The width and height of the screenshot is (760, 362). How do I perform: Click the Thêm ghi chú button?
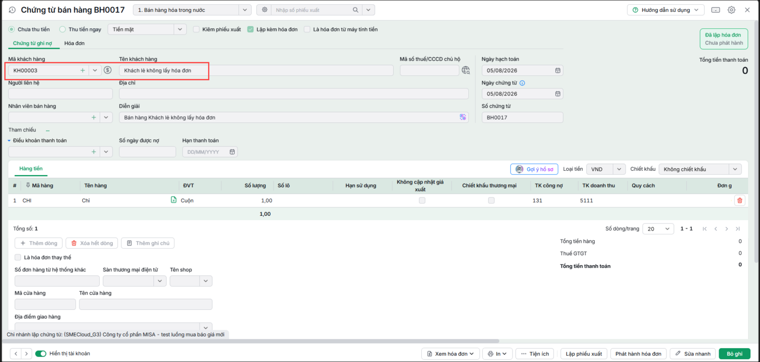(148, 243)
